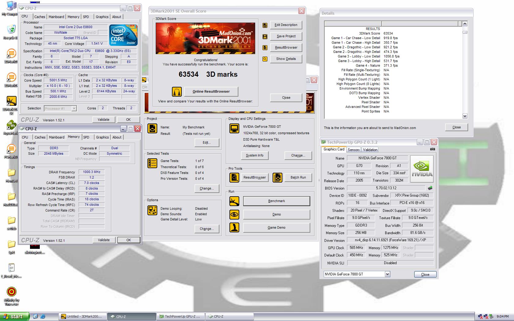
Task: Click the Batch Run icon
Action: (x=277, y=177)
